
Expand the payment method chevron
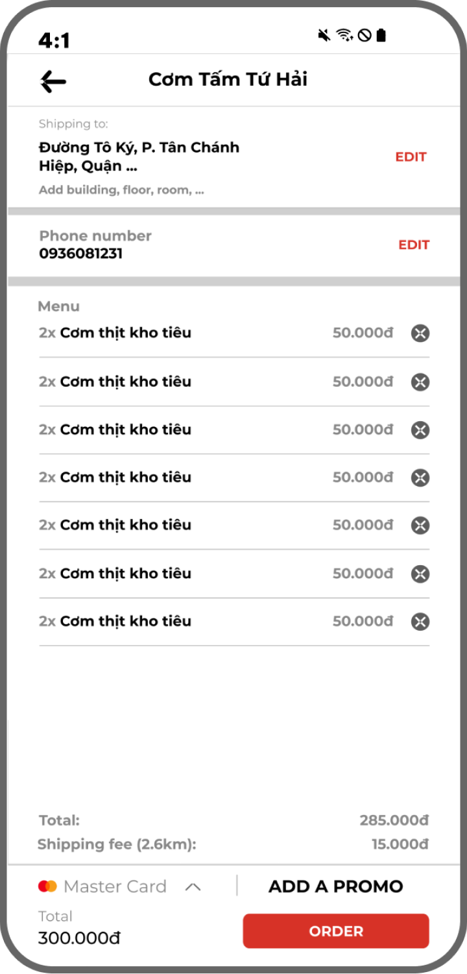pyautogui.click(x=193, y=887)
